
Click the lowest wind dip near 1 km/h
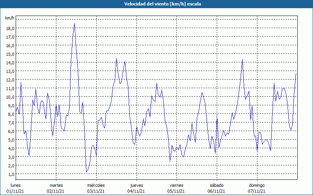86,172
